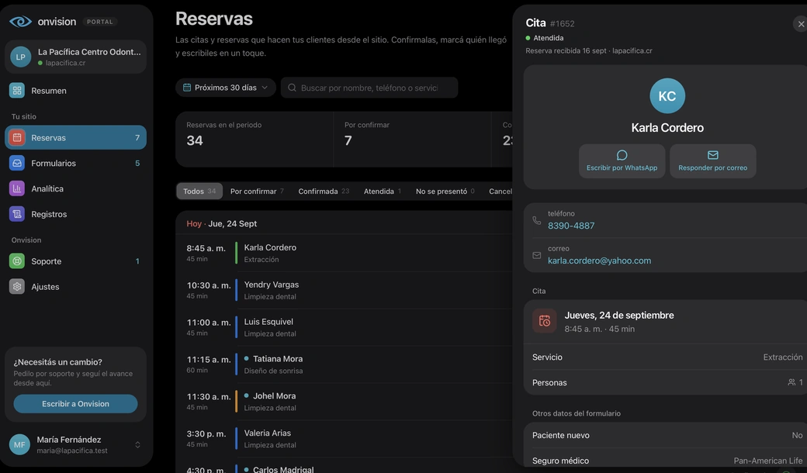Focus the search by name, phone or service field

369,88
